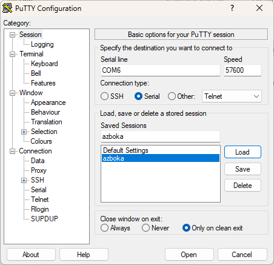Open the Connection category
This screenshot has height=265, width=274.
point(35,151)
